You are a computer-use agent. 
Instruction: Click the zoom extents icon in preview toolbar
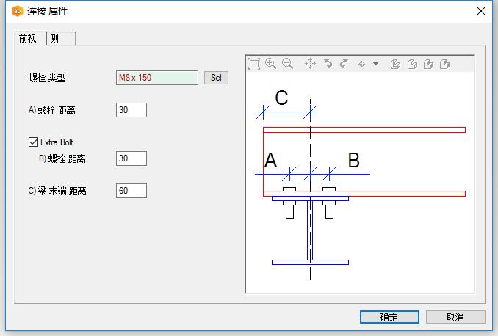click(x=254, y=64)
